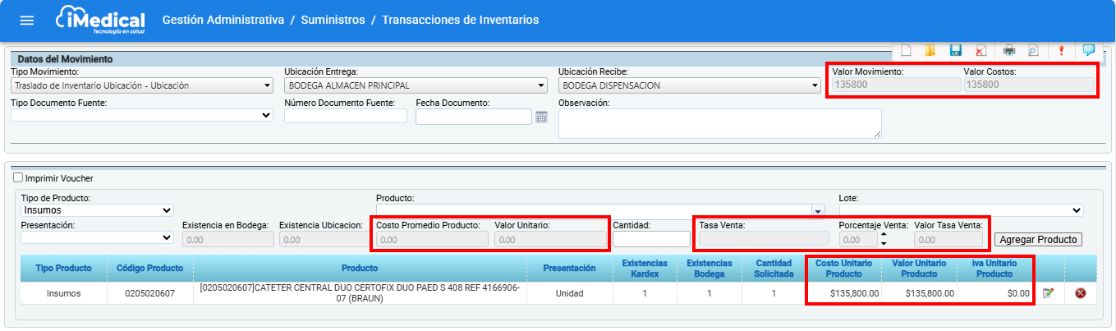The height and width of the screenshot is (331, 1116).
Task: Open the blue chat bubble icon
Action: tap(1089, 50)
